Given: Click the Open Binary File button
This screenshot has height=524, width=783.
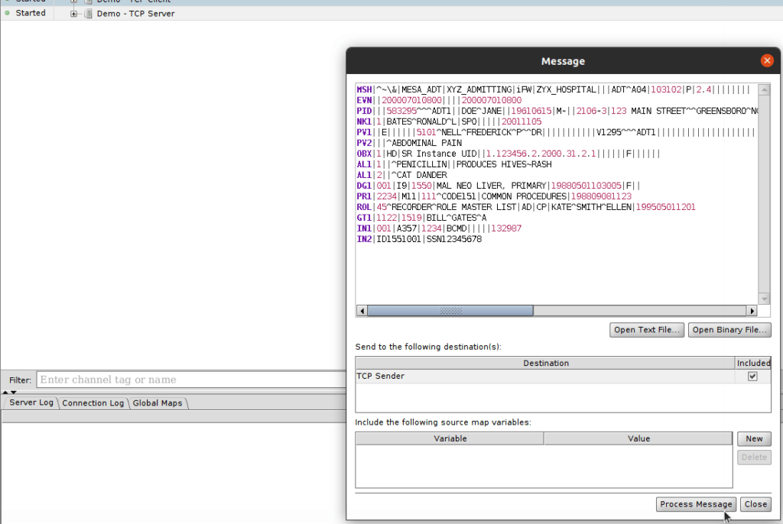Looking at the screenshot, I should coord(729,329).
